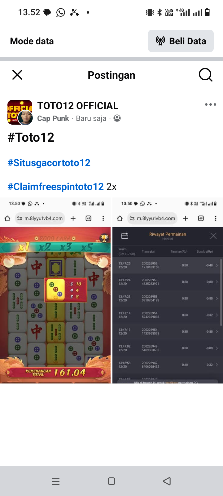This screenshot has height=496, width=223.
Task: Tap the Baru saja timestamp
Action: 91,118
